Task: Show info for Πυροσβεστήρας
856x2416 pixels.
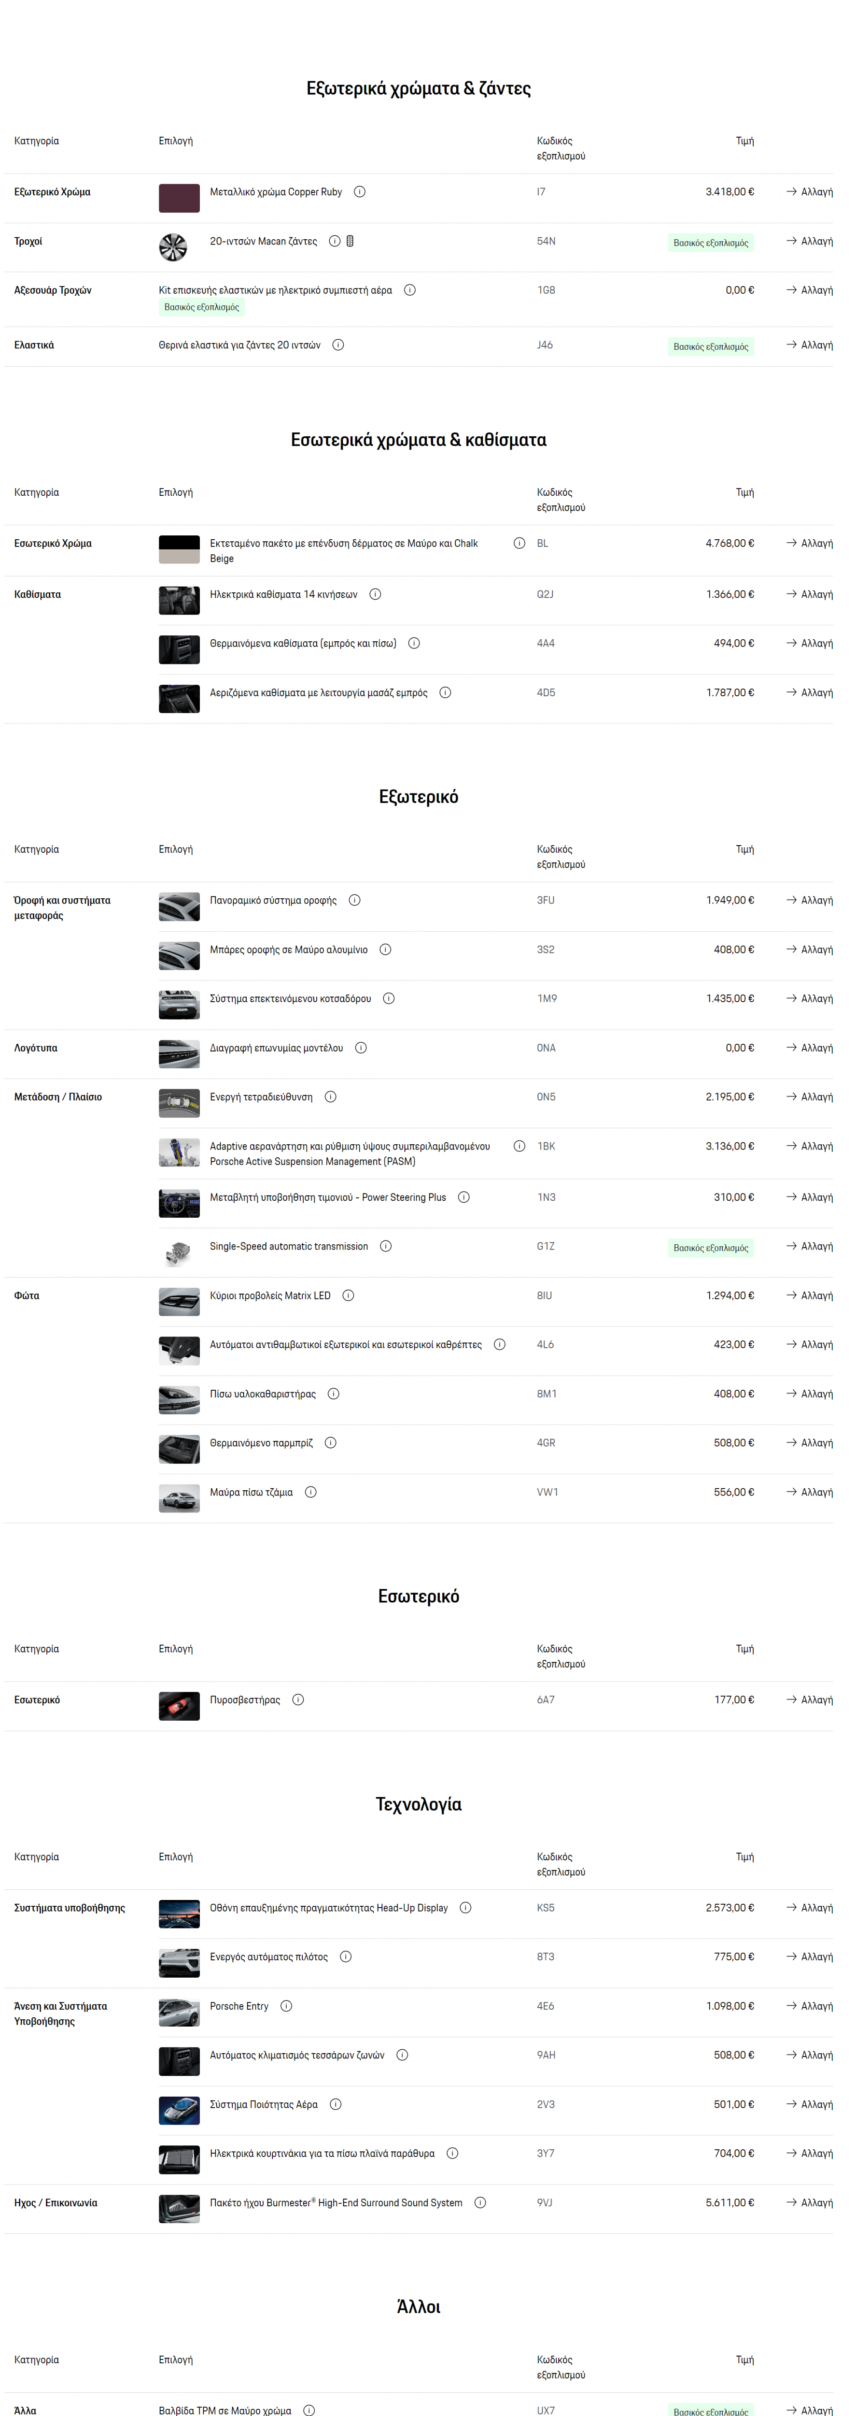Action: 298,1700
